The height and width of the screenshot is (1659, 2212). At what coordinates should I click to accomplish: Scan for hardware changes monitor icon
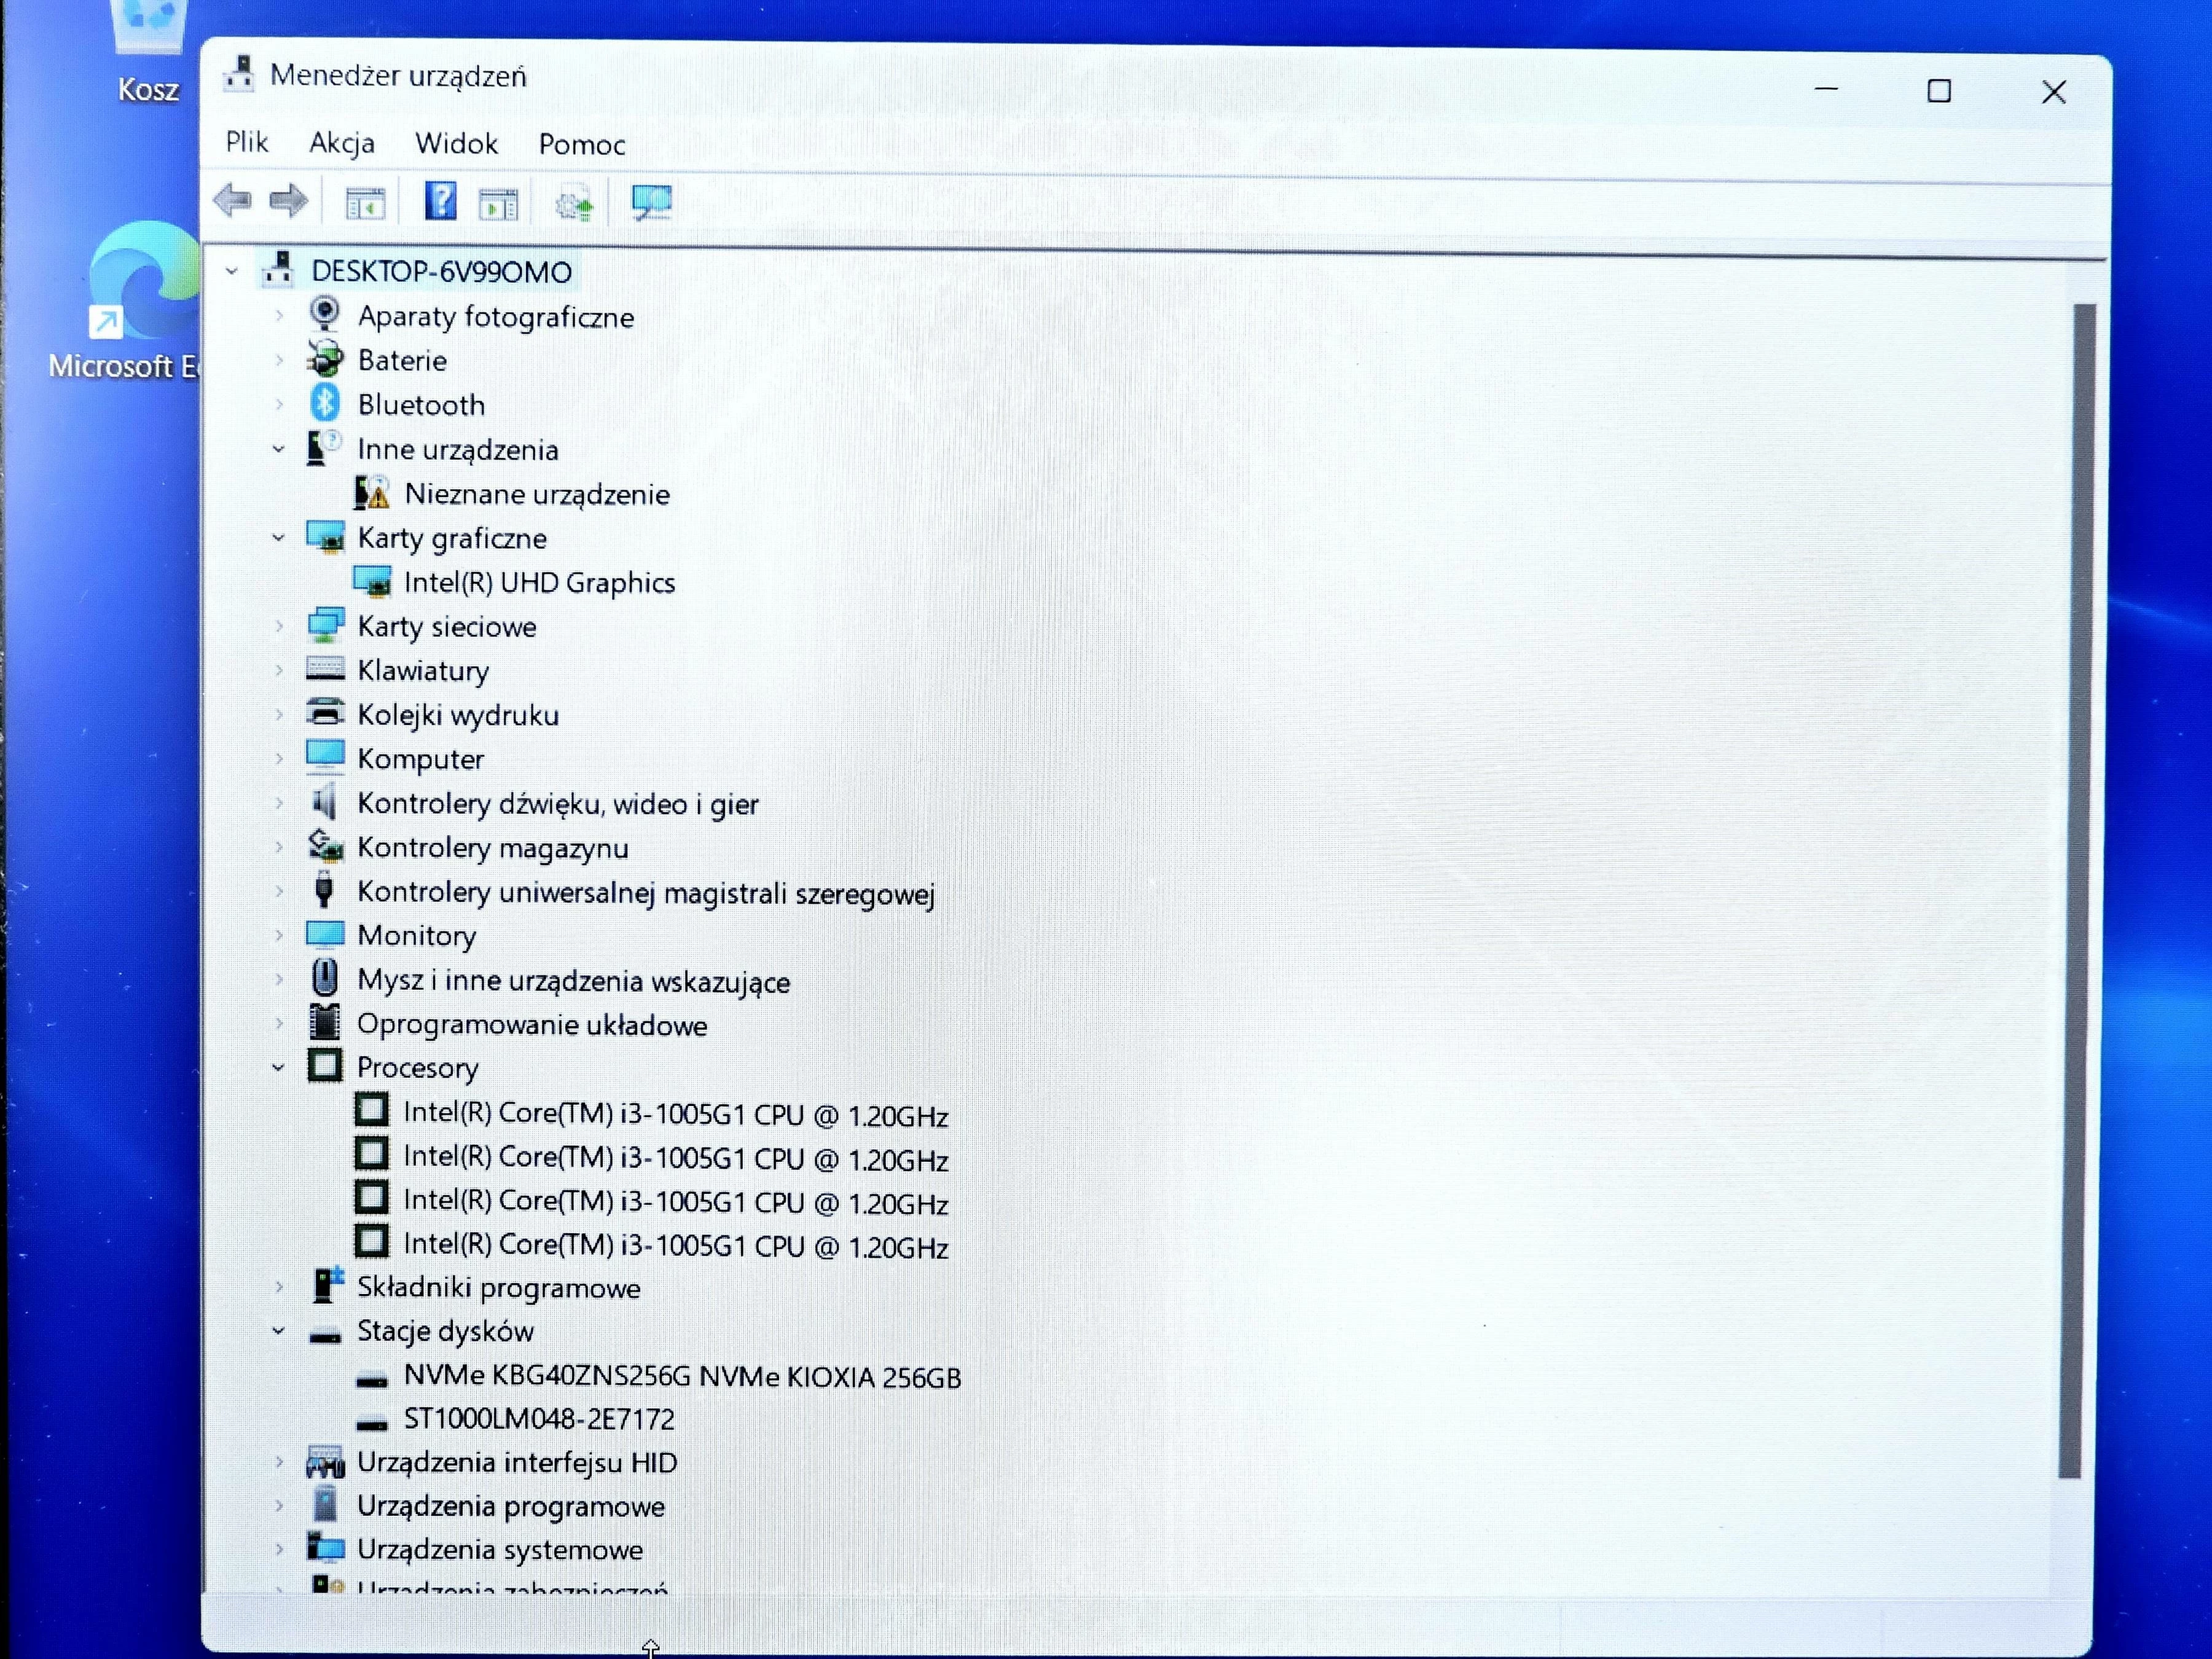[x=652, y=203]
